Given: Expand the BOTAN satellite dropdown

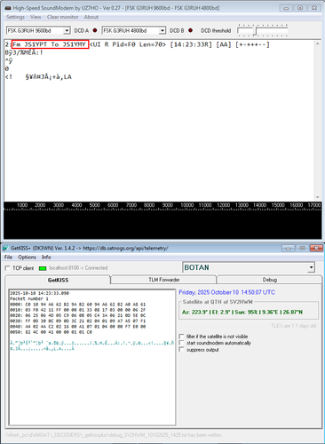Looking at the screenshot, I should click(x=311, y=267).
